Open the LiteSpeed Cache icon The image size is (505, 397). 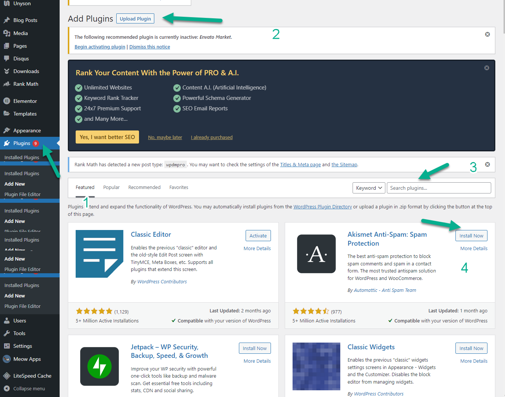(x=7, y=376)
